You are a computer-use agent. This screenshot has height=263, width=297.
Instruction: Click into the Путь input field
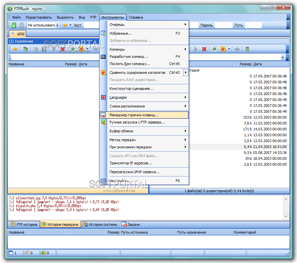[253, 25]
